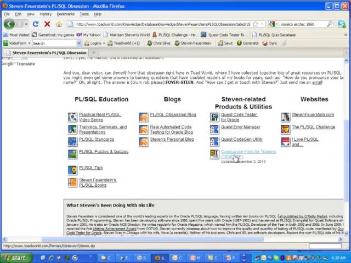Open The PL/SQL Challenge link
Screen dimensions: 351x263
point(313,127)
